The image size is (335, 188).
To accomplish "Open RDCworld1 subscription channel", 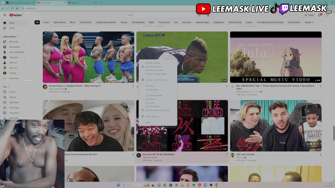I will tap(14, 42).
